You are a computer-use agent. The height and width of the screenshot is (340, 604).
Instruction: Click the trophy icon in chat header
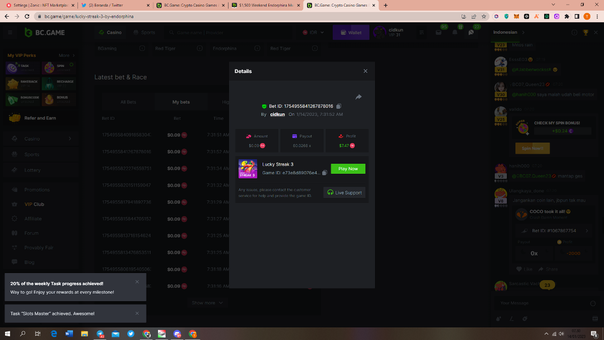585,33
